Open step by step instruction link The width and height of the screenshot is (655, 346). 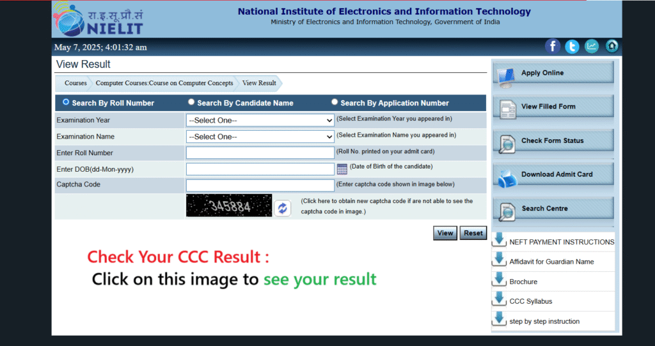(544, 321)
